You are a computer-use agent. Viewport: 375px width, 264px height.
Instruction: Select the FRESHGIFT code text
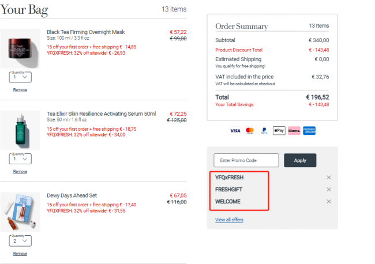tap(228, 190)
